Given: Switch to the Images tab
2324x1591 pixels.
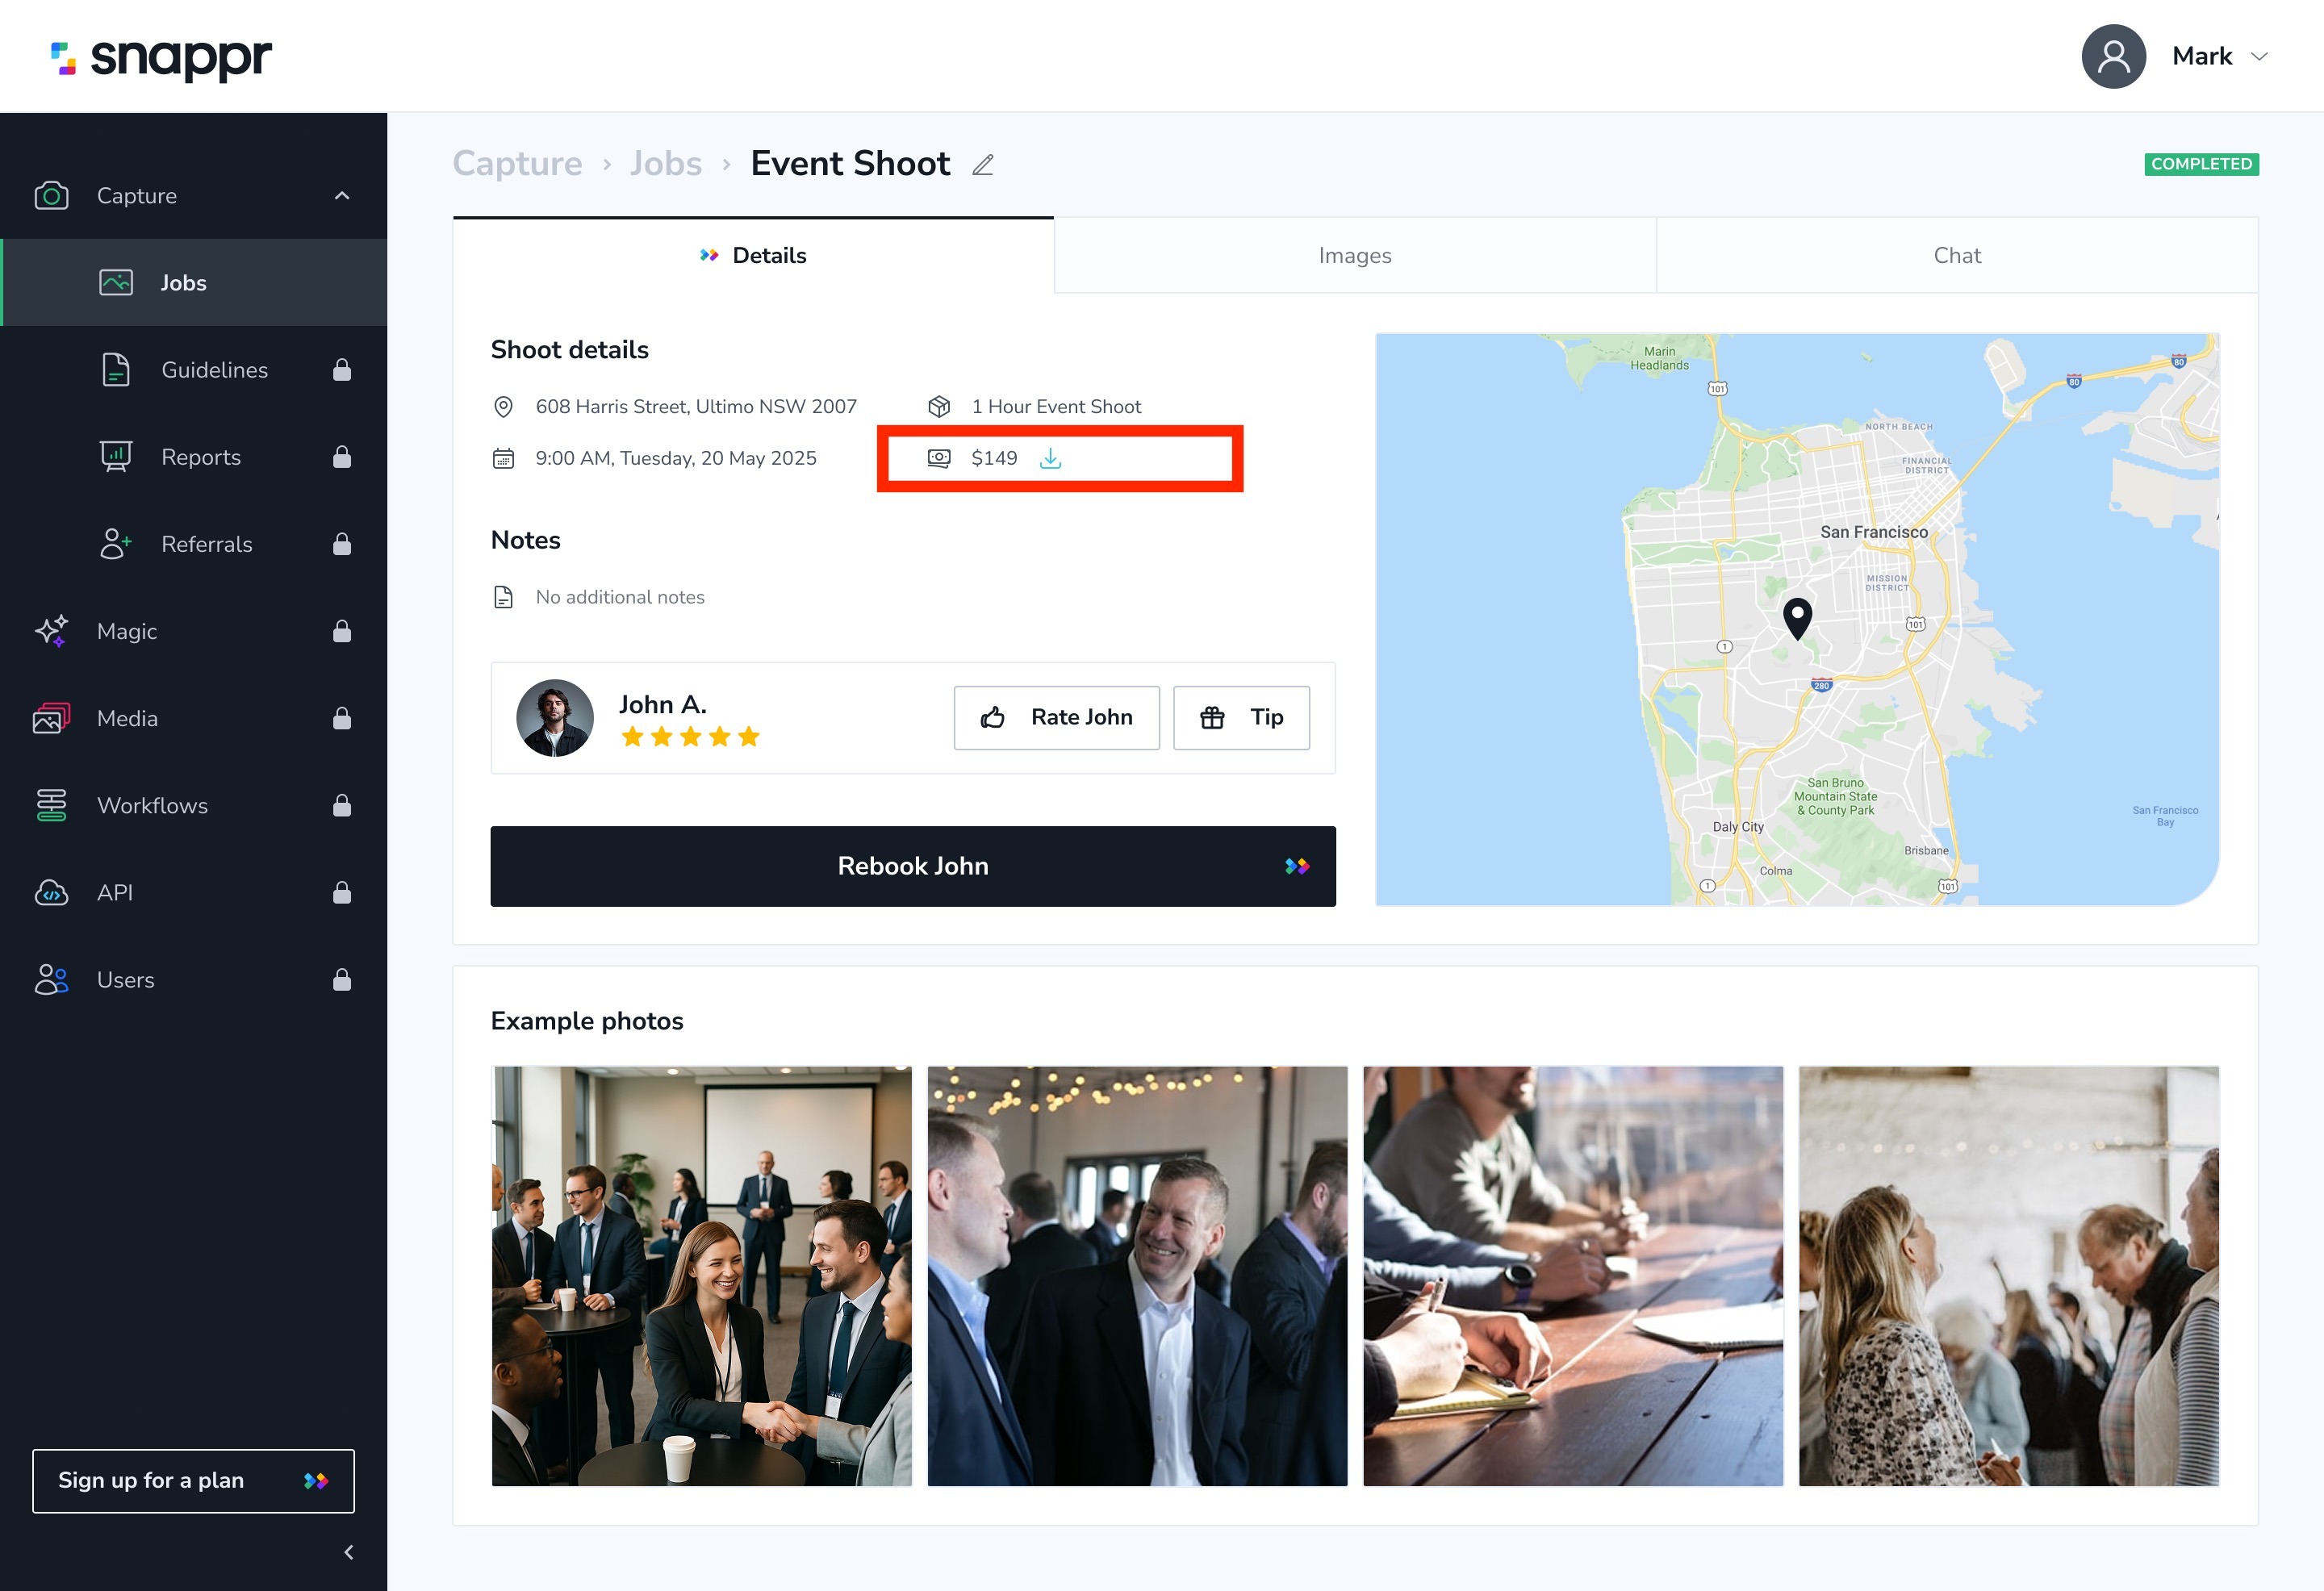Looking at the screenshot, I should 1354,255.
